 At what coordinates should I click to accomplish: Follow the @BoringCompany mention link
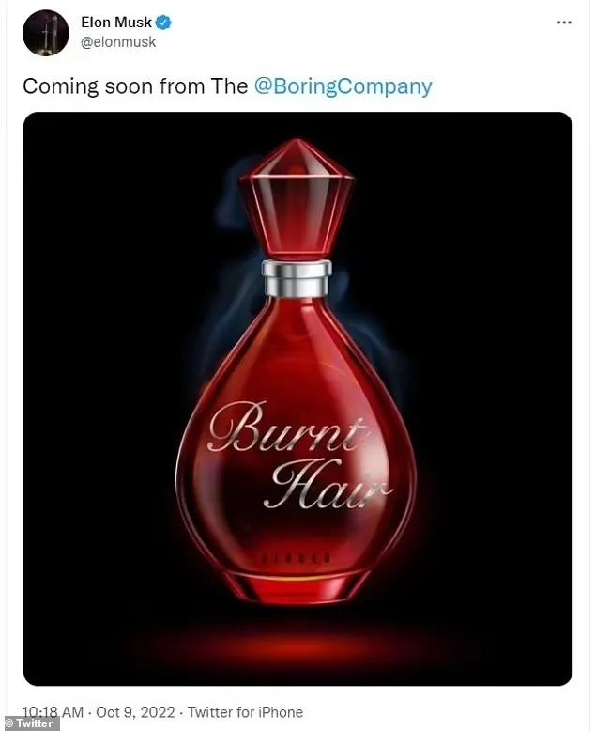pyautogui.click(x=343, y=86)
